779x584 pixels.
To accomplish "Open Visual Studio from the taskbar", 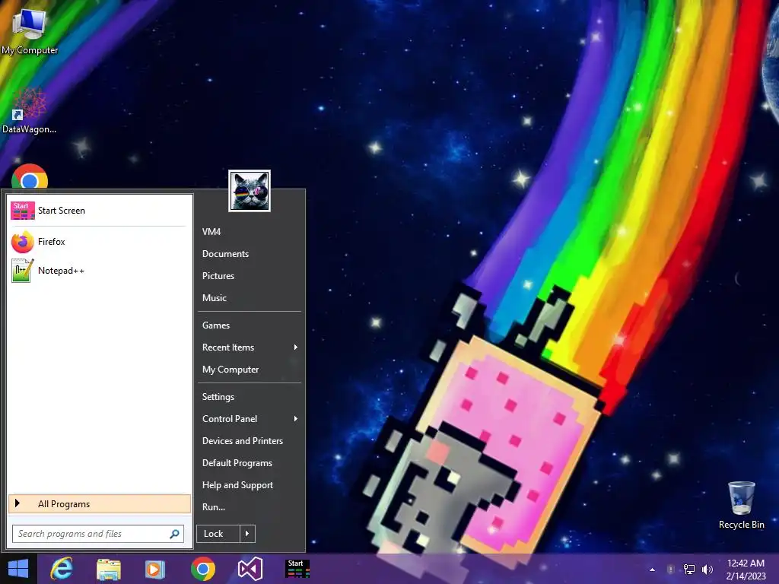I will [x=250, y=569].
